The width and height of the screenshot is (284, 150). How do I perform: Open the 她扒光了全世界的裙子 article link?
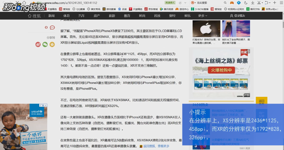click(x=236, y=41)
